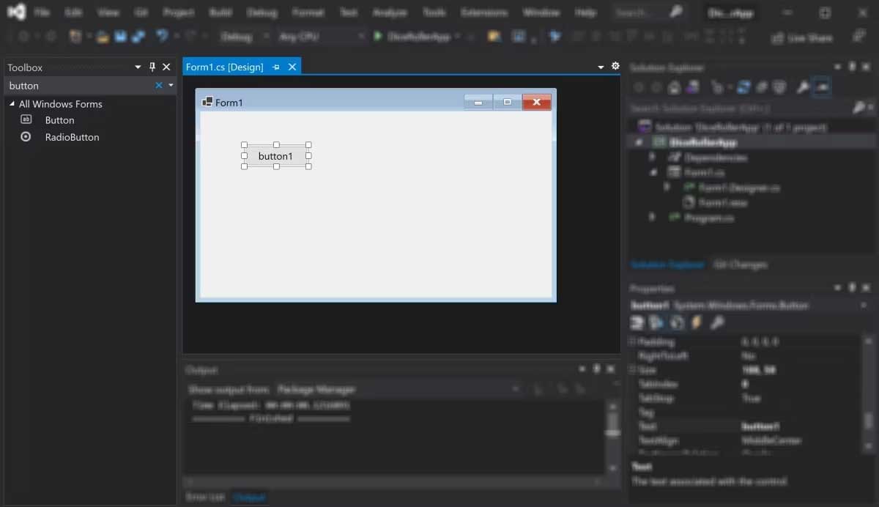Select the Button control in the Toolbox

tap(59, 119)
